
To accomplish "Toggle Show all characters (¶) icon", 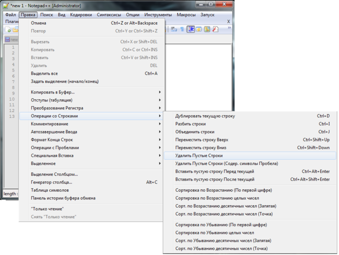I will pos(182,29).
